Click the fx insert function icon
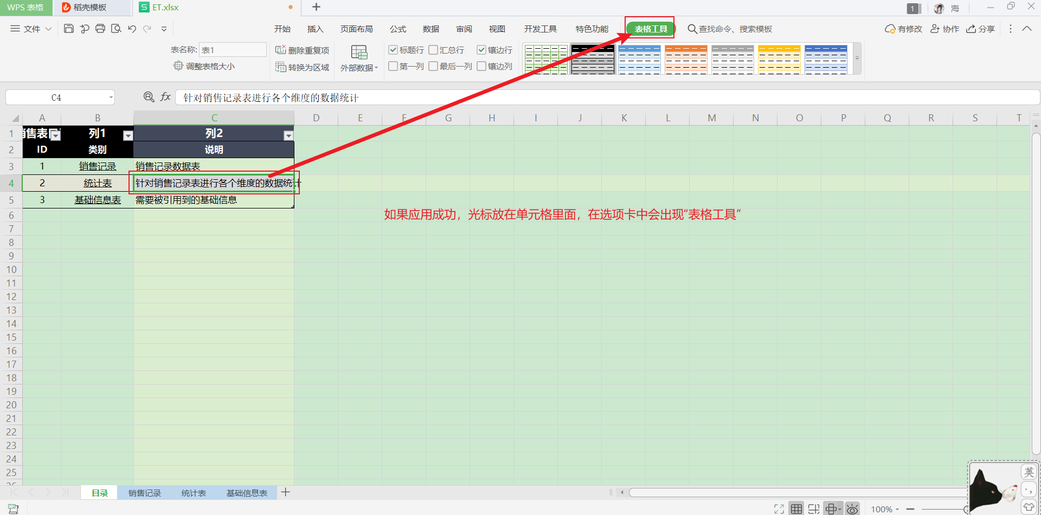 point(165,97)
